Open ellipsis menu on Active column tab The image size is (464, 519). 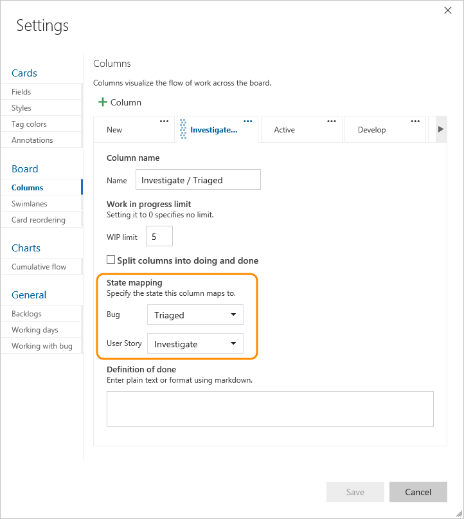coord(332,122)
